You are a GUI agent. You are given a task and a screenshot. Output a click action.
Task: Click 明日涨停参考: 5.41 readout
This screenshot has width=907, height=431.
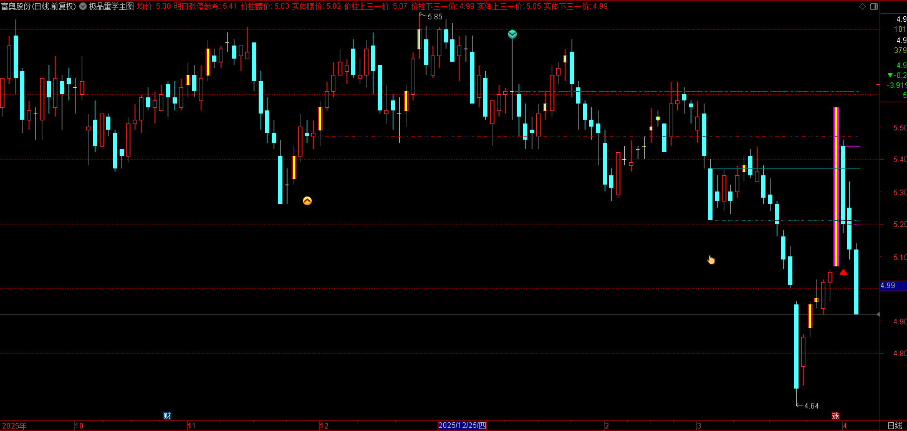(205, 6)
